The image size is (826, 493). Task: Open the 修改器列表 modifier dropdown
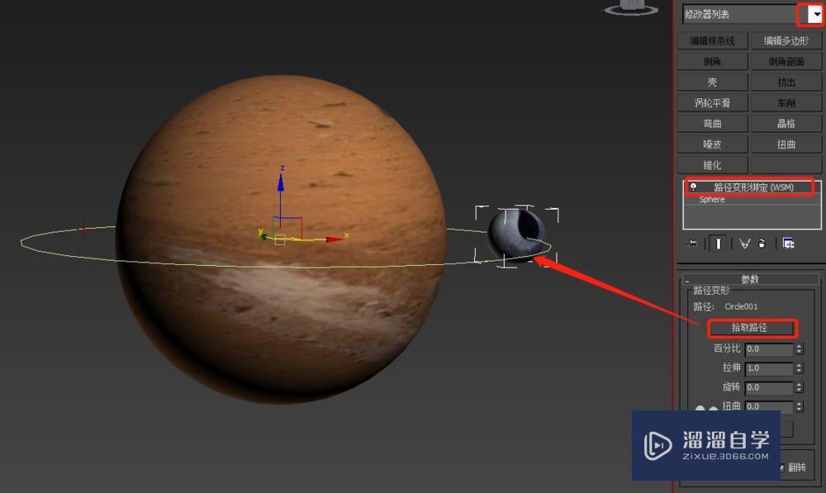tap(814, 14)
